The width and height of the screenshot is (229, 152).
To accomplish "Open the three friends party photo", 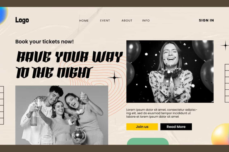I will [62, 115].
